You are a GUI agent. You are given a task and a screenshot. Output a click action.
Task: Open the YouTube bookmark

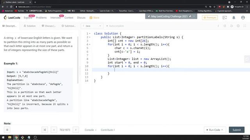pyautogui.click(x=19, y=11)
